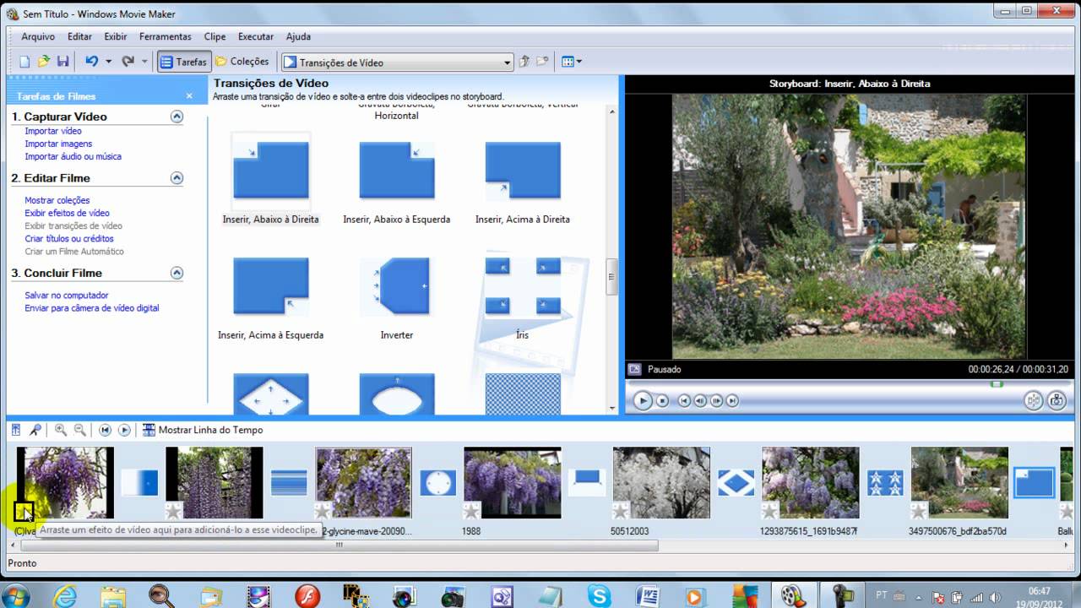Viewport: 1081px width, 608px height.
Task: Click the take picture camera icon
Action: click(x=1057, y=401)
